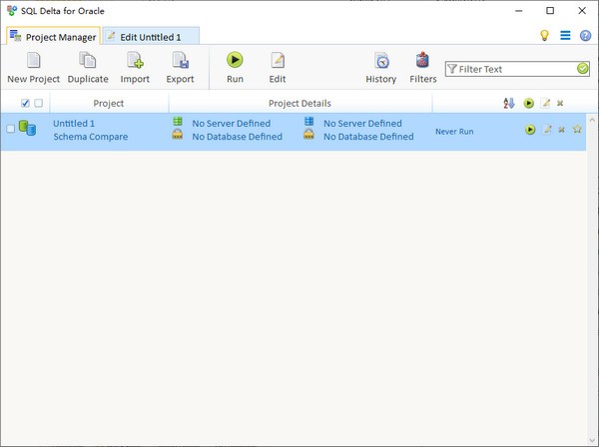Click the Import projects icon
The width and height of the screenshot is (599, 447).
pos(135,62)
